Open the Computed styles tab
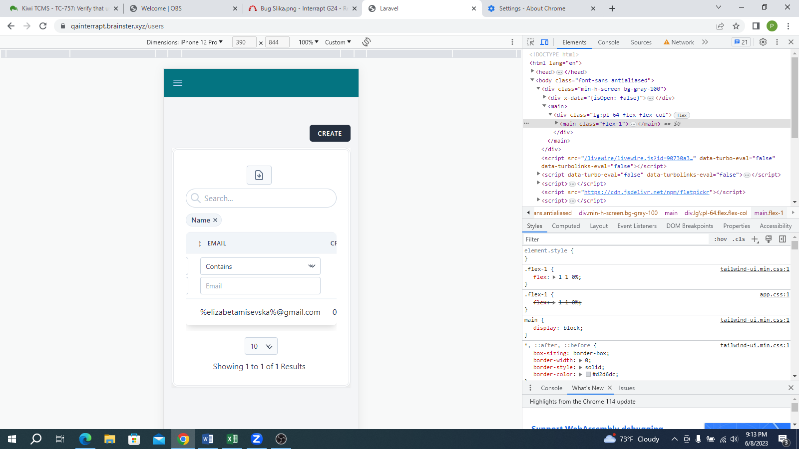This screenshot has height=449, width=799. pyautogui.click(x=566, y=226)
